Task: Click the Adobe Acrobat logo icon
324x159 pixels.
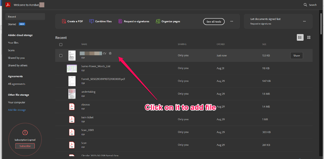Action: [8, 5]
